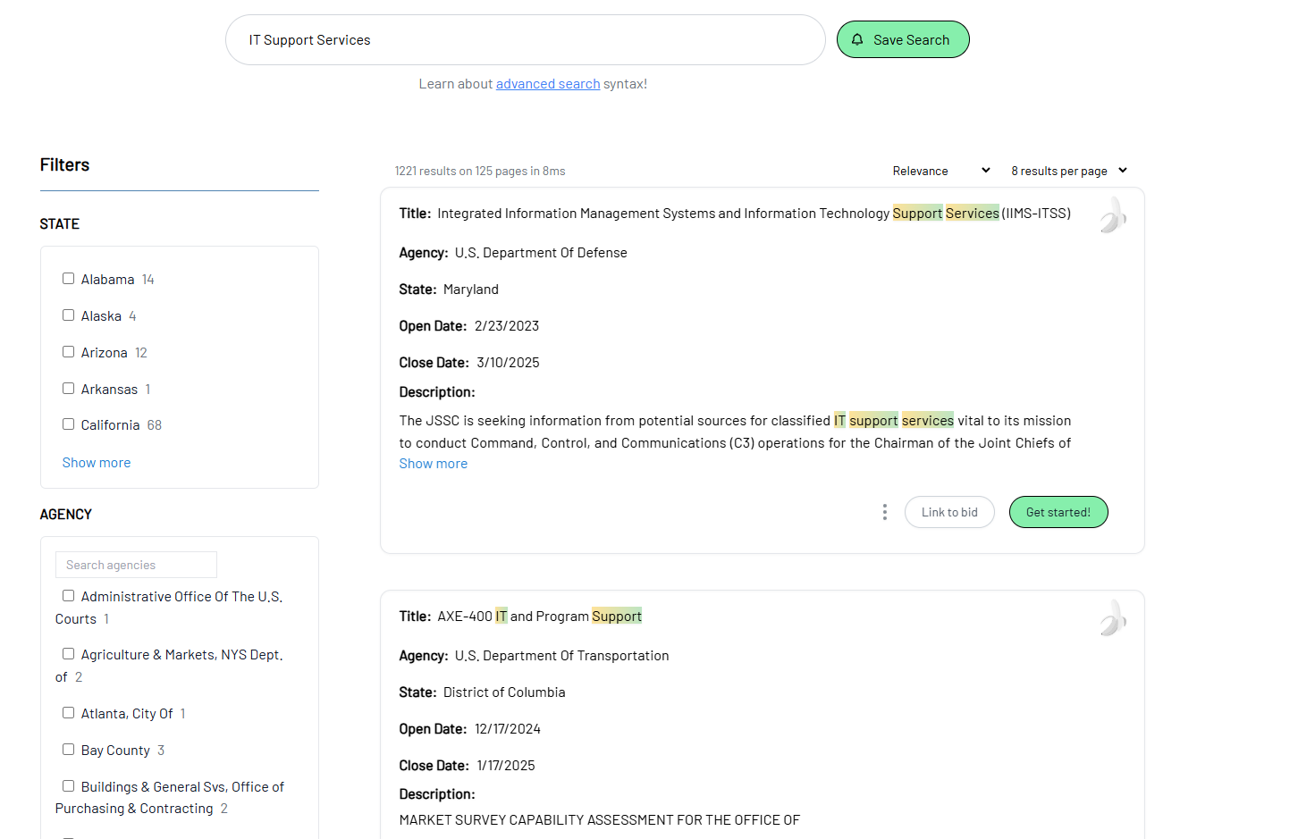This screenshot has height=839, width=1298.
Task: Click the Maryland state value
Action: [471, 289]
